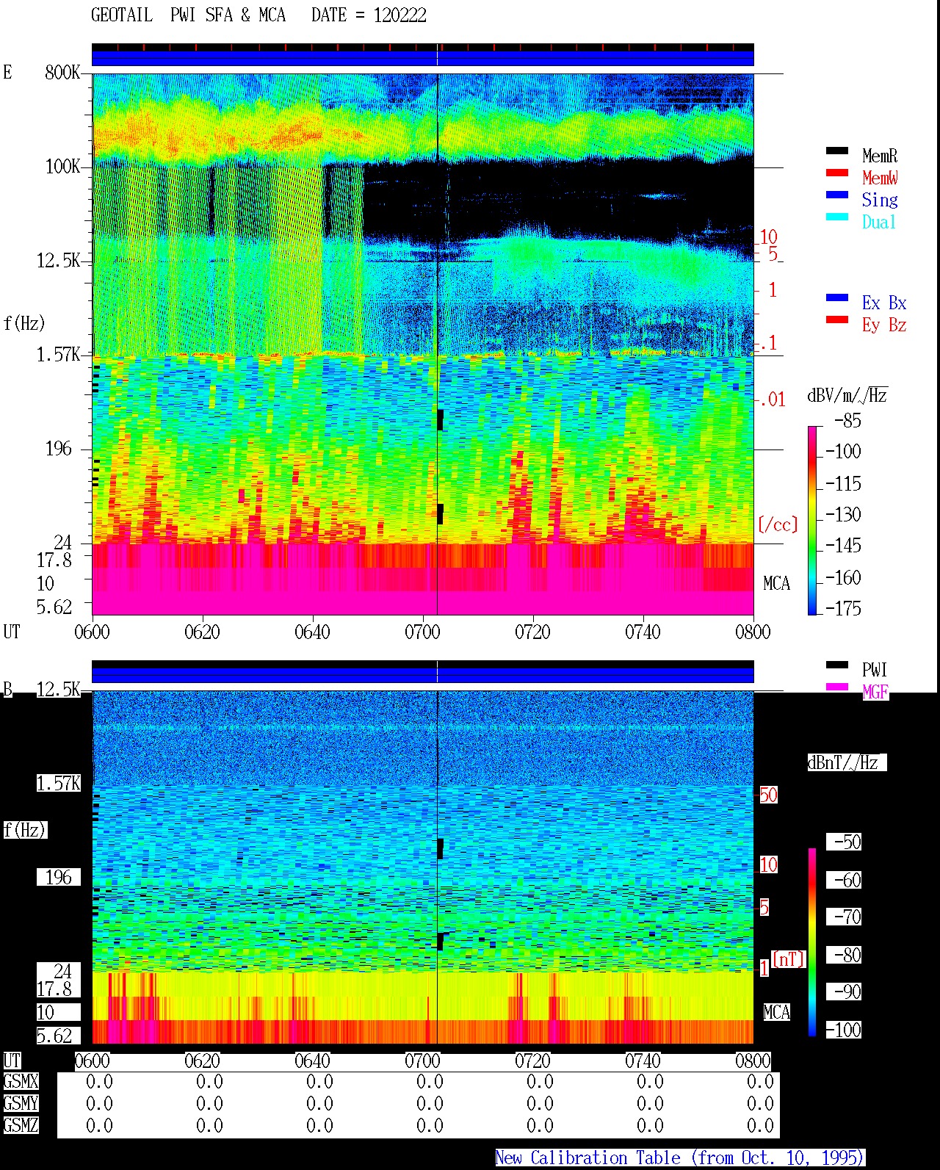Click the dBV/m/√Hz unit label
Screen dimensions: 940x1170
tap(847, 395)
